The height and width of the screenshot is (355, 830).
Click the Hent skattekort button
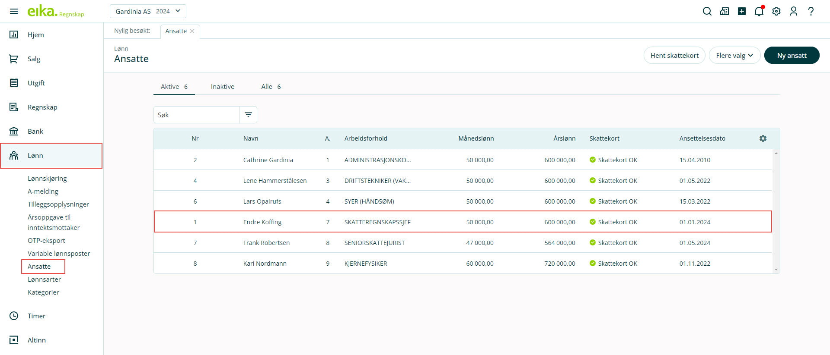click(674, 55)
